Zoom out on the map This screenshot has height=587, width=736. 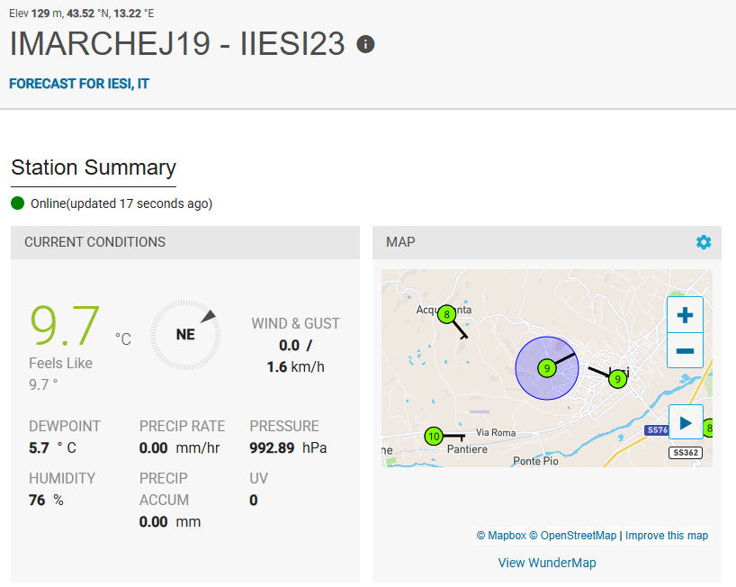click(x=685, y=350)
